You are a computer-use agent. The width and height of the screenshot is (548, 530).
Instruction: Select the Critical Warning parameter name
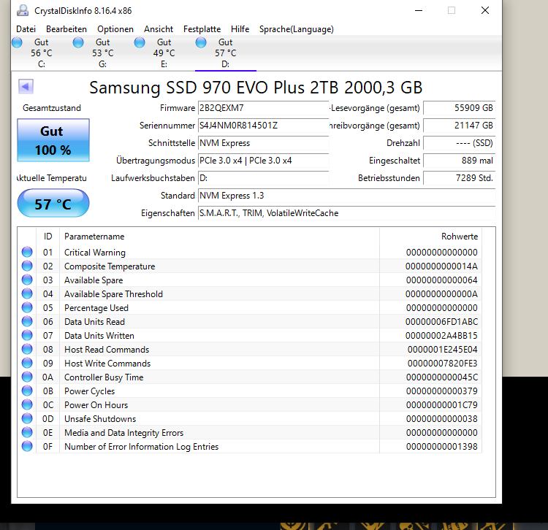(95, 253)
